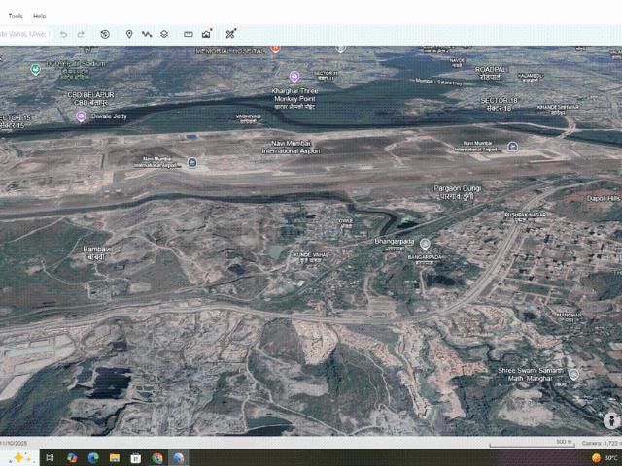Image resolution: width=622 pixels, height=466 pixels.
Task: Click the KUNDE VAHAL map label
Action: 311,257
